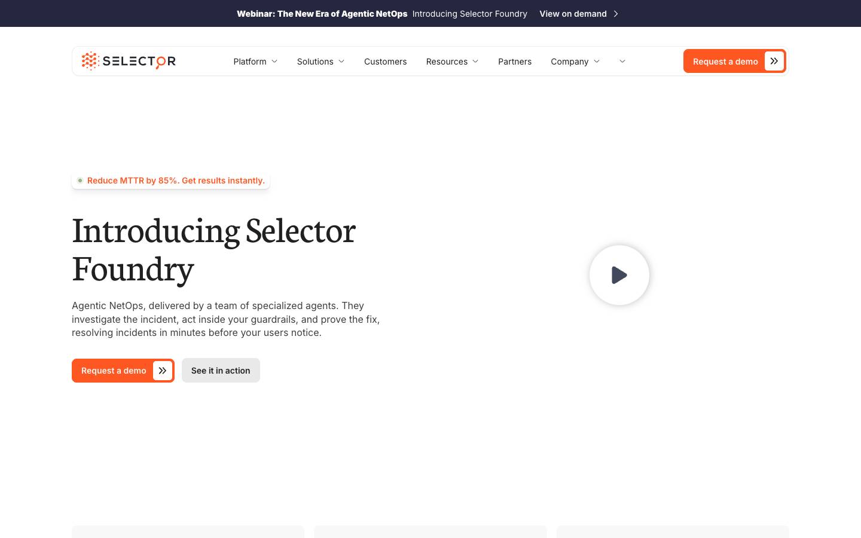This screenshot has height=538, width=861.
Task: Open the Company menu
Action: click(x=570, y=62)
